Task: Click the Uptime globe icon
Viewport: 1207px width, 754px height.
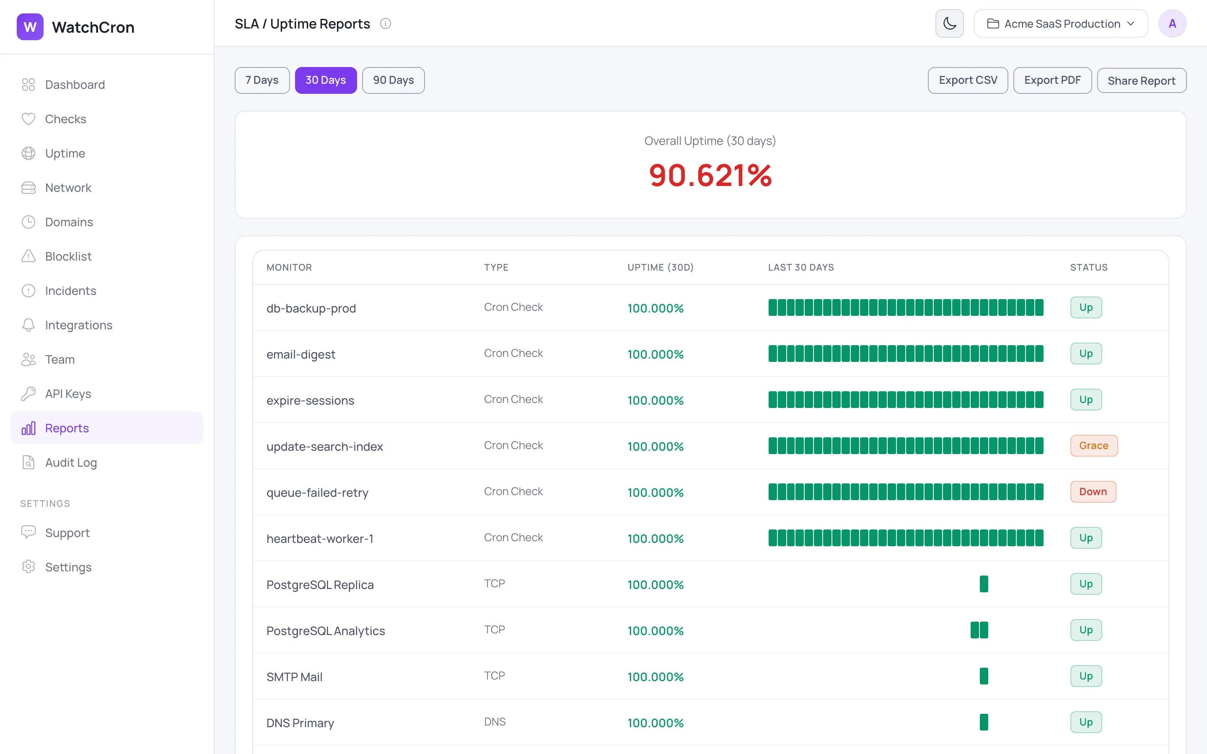Action: coord(28,154)
